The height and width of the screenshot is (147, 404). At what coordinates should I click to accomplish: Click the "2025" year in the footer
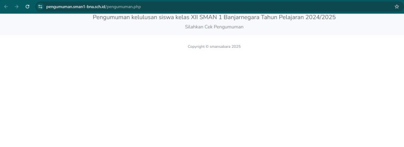(236, 47)
